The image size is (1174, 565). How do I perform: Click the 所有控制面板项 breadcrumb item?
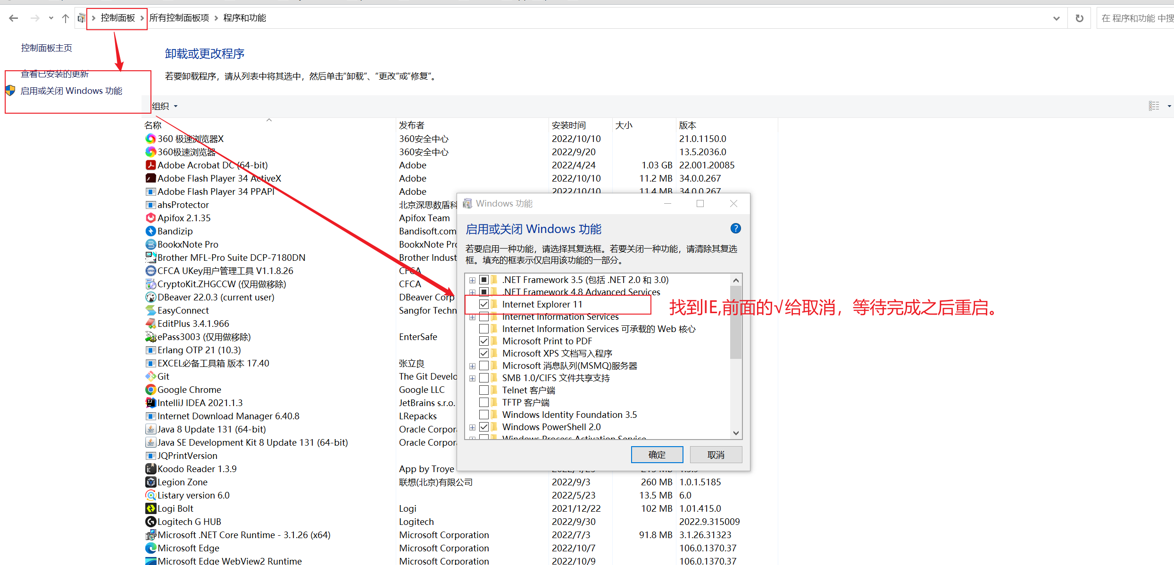[x=179, y=18]
